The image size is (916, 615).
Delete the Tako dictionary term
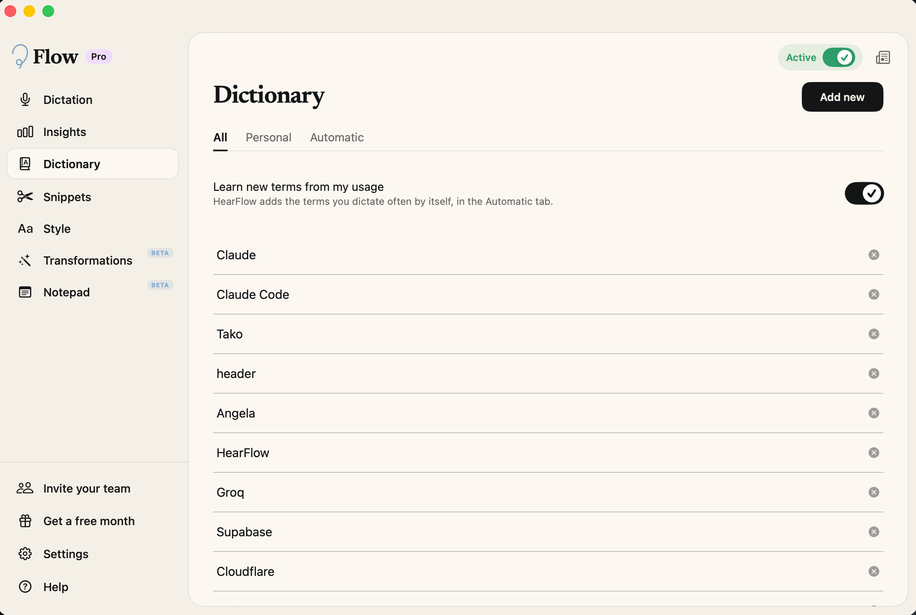(x=874, y=334)
